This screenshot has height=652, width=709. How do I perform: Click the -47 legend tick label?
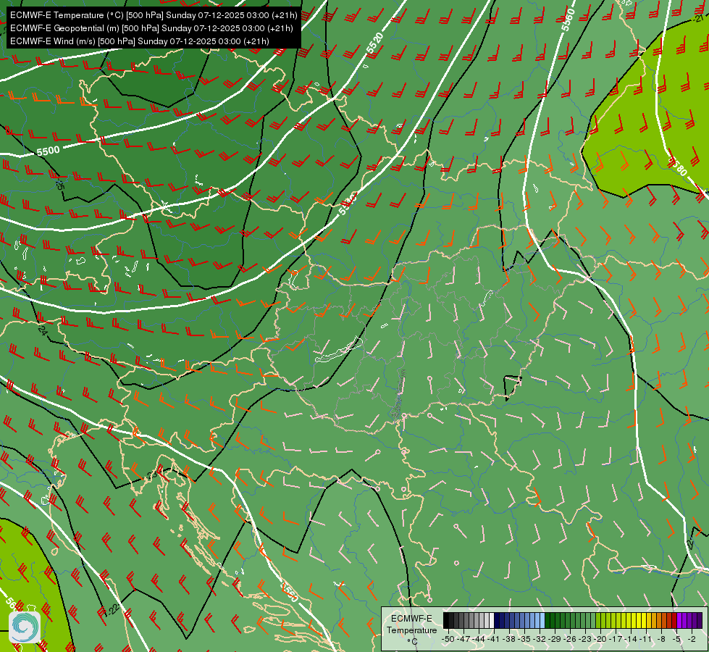tap(463, 640)
